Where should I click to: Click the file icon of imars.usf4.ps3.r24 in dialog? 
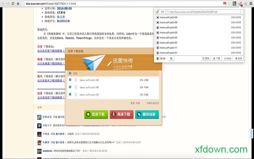(x=76, y=95)
